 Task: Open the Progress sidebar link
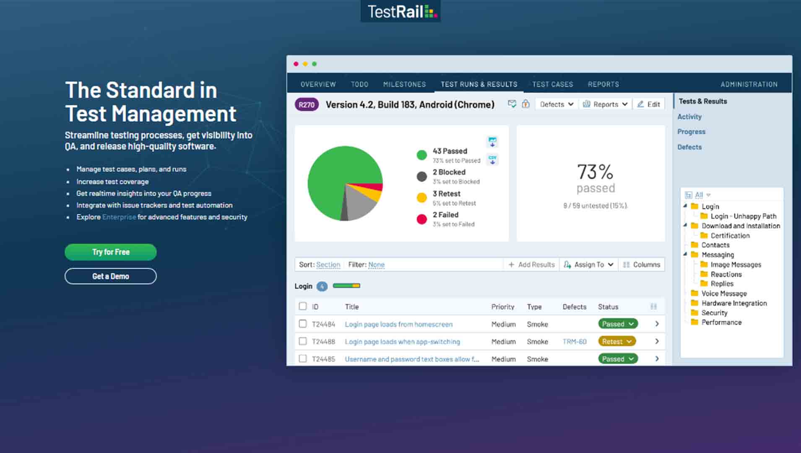click(691, 132)
